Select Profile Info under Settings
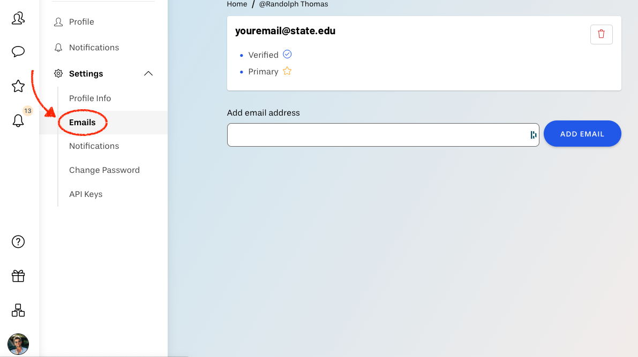 pos(90,98)
